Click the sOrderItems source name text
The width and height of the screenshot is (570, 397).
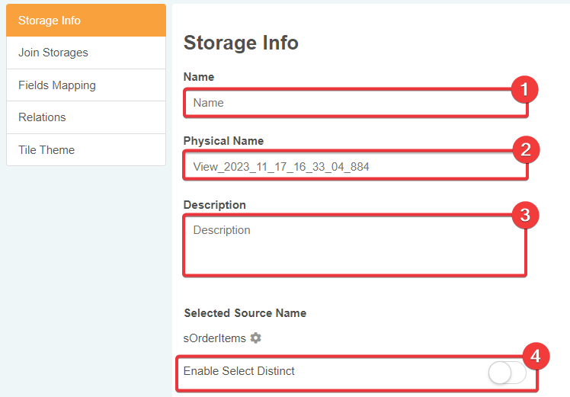pyautogui.click(x=216, y=338)
